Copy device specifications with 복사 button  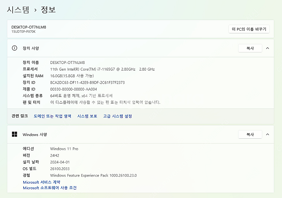pyautogui.click(x=250, y=48)
